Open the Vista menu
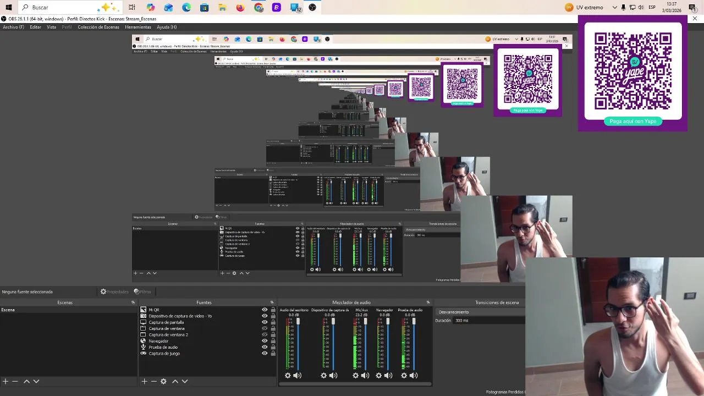 click(51, 27)
